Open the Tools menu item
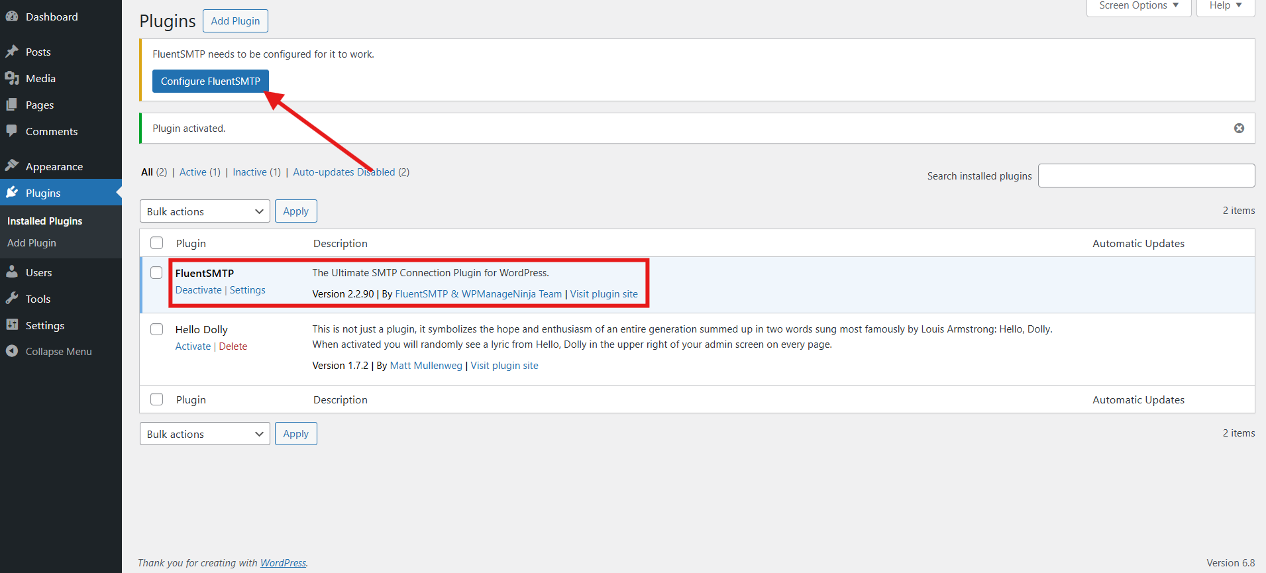Screen dimensions: 1266x573 pos(61,299)
